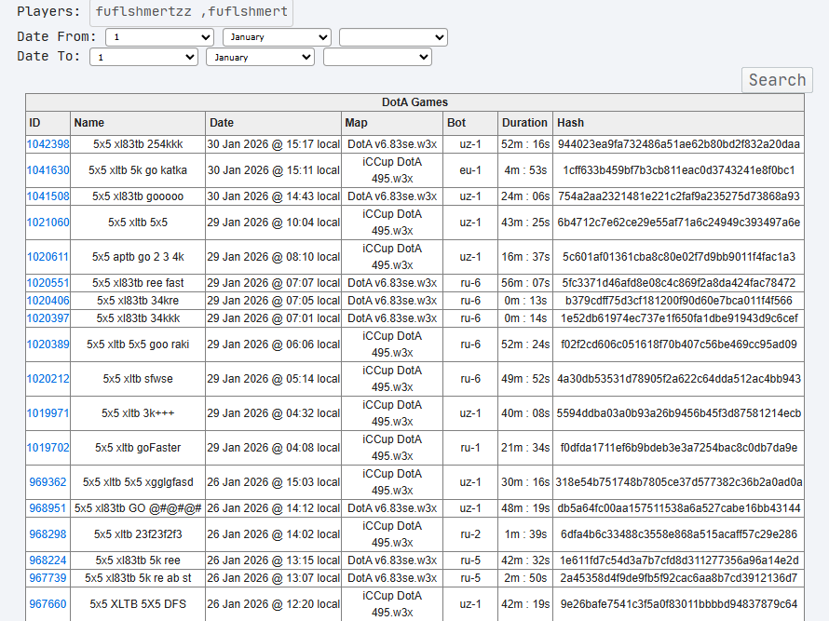Open game ID 968298

click(x=48, y=534)
